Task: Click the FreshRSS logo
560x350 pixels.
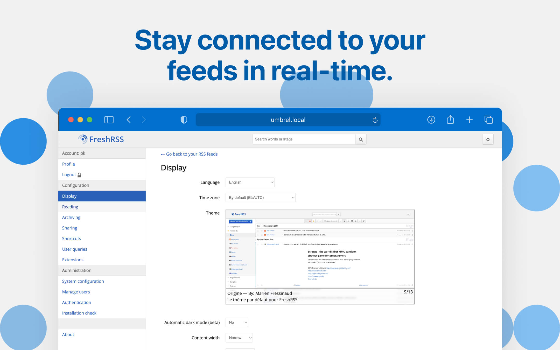Action: click(101, 139)
